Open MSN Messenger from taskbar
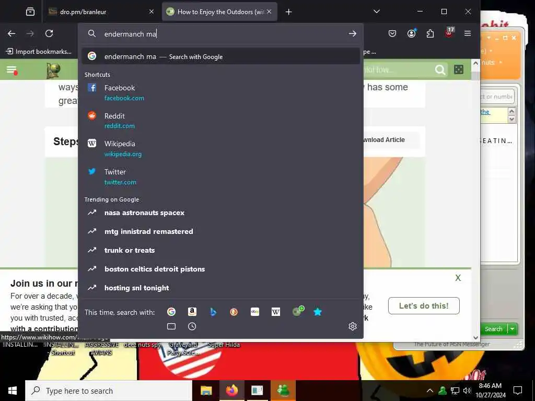 point(283,391)
